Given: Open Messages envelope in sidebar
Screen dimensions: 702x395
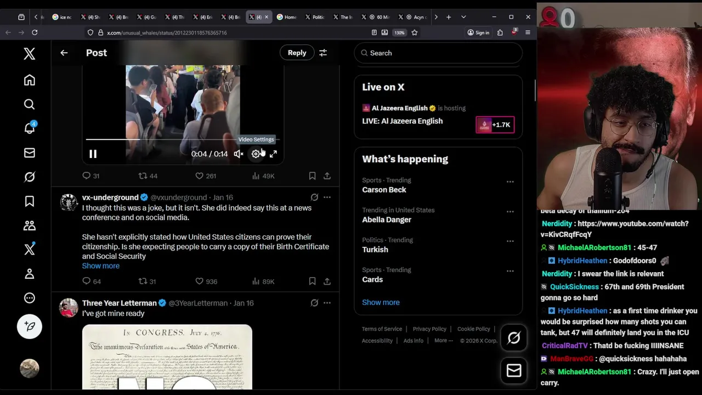Looking at the screenshot, I should (30, 153).
